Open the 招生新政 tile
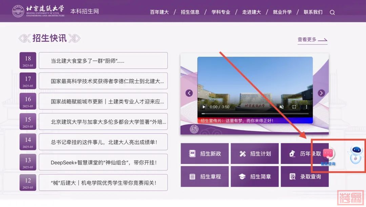 click(x=205, y=154)
